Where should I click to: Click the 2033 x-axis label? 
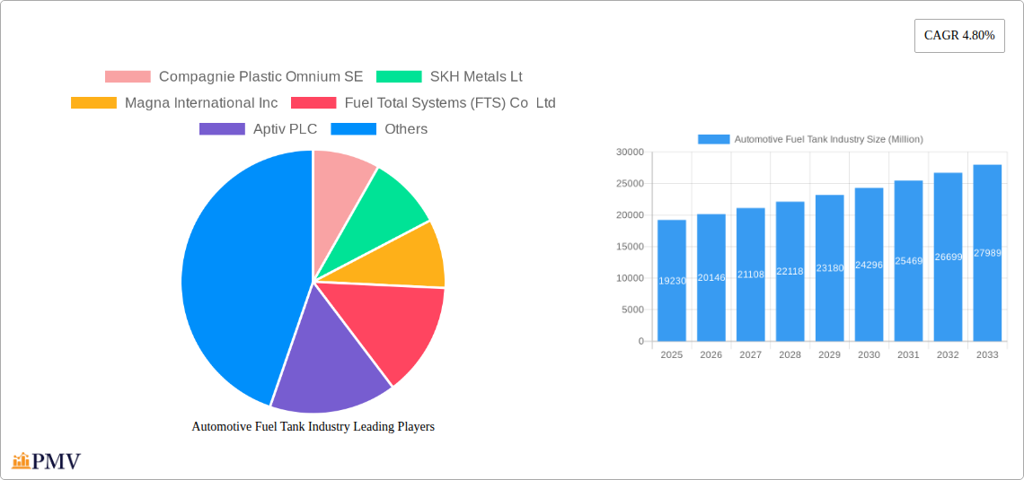pyautogui.click(x=987, y=354)
